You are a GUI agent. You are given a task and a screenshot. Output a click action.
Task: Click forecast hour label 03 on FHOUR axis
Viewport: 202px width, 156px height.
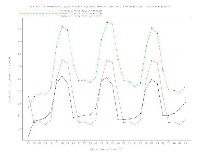[34, 143]
